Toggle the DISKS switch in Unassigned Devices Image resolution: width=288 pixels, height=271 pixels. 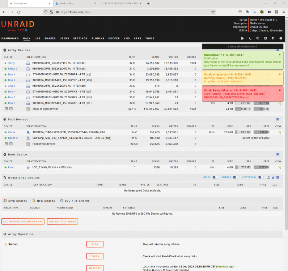[x=215, y=177]
